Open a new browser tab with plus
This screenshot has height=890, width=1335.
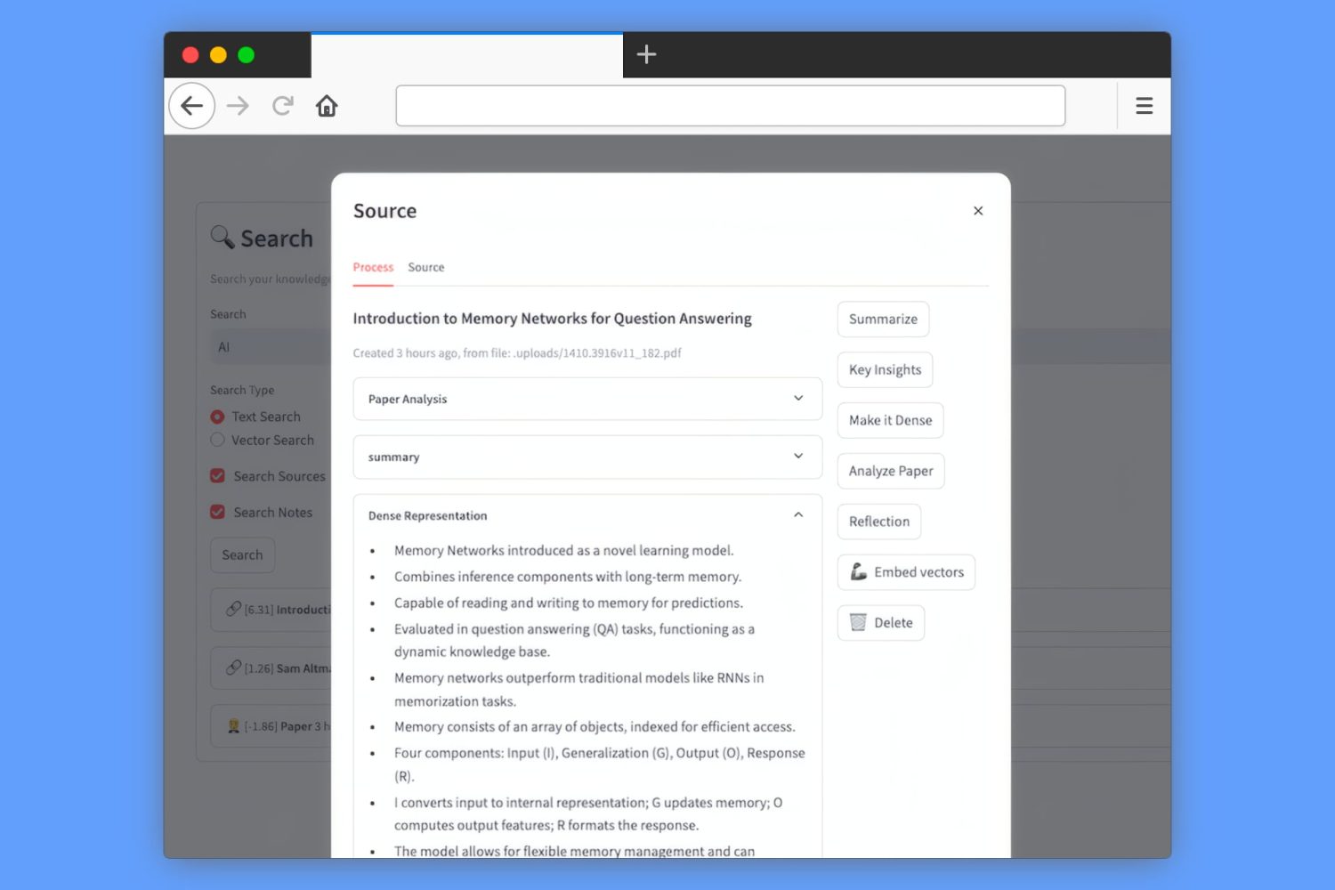646,54
